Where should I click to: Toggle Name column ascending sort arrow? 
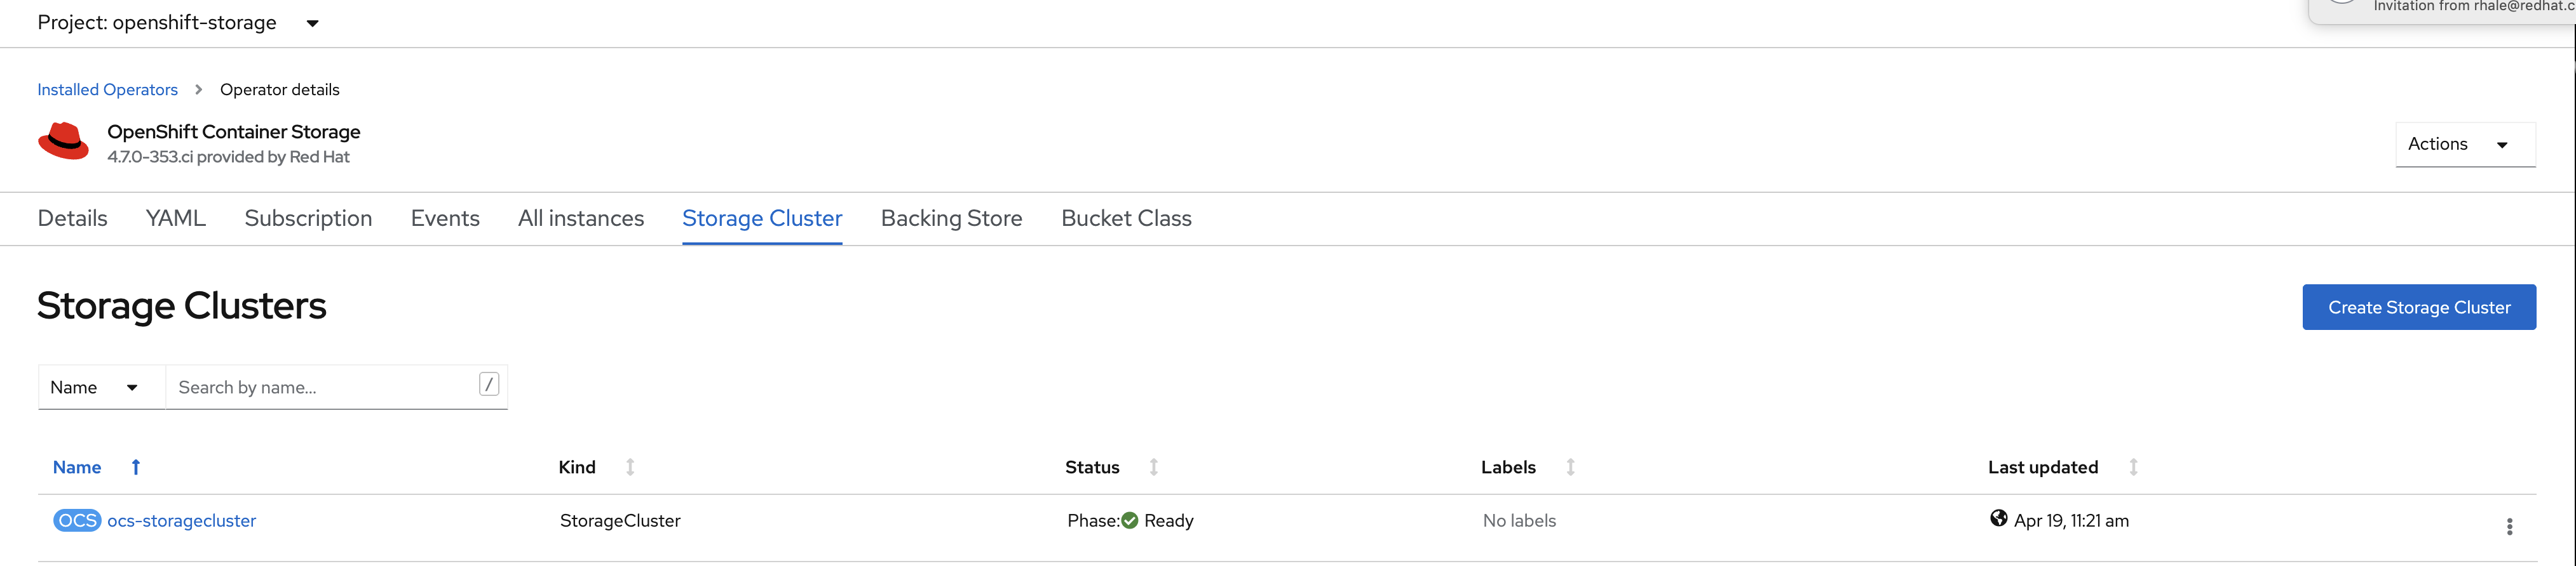pos(136,467)
